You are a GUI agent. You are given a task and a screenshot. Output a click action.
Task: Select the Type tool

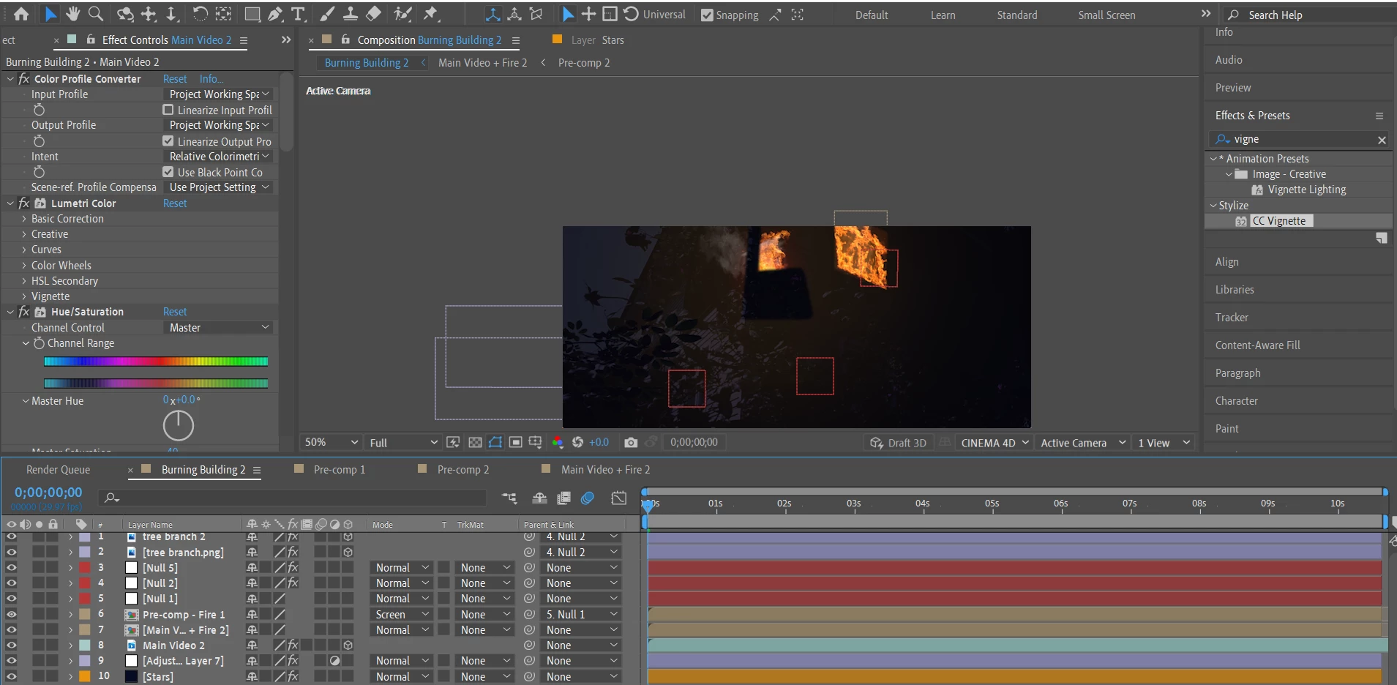pyautogui.click(x=298, y=14)
